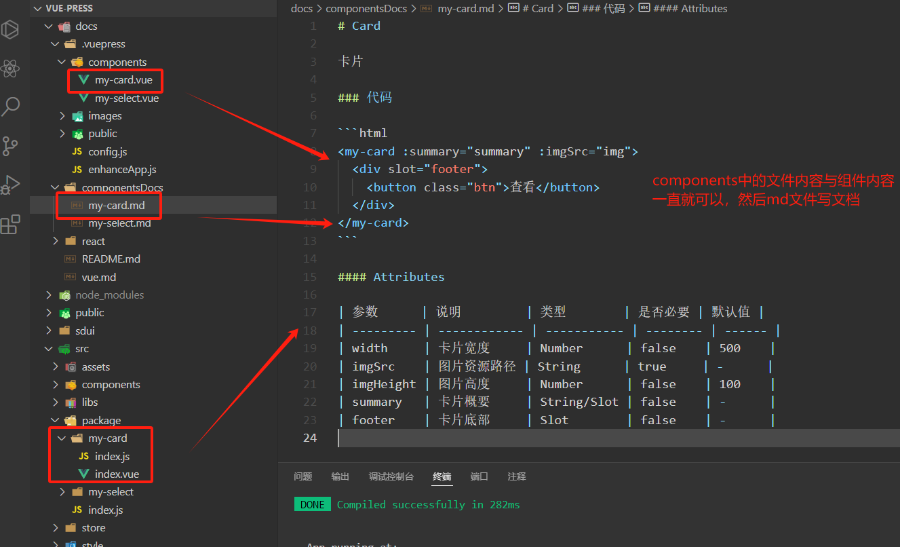Switch to the 输出 panel tab
The image size is (900, 547).
point(340,476)
